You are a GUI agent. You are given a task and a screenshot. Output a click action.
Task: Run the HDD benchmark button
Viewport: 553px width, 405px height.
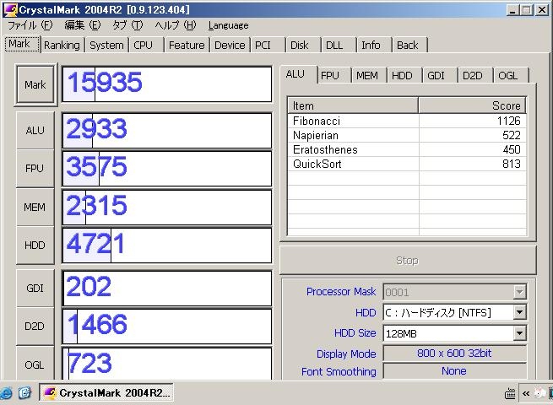point(35,245)
